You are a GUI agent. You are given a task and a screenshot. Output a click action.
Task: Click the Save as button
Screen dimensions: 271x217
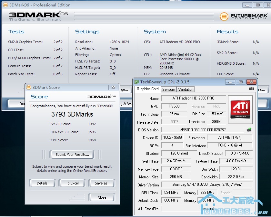[102, 183]
